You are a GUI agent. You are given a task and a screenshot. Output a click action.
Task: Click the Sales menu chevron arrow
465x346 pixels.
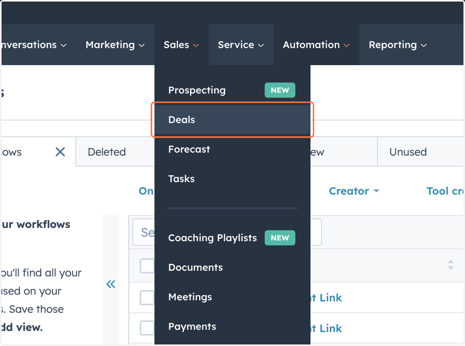point(196,46)
